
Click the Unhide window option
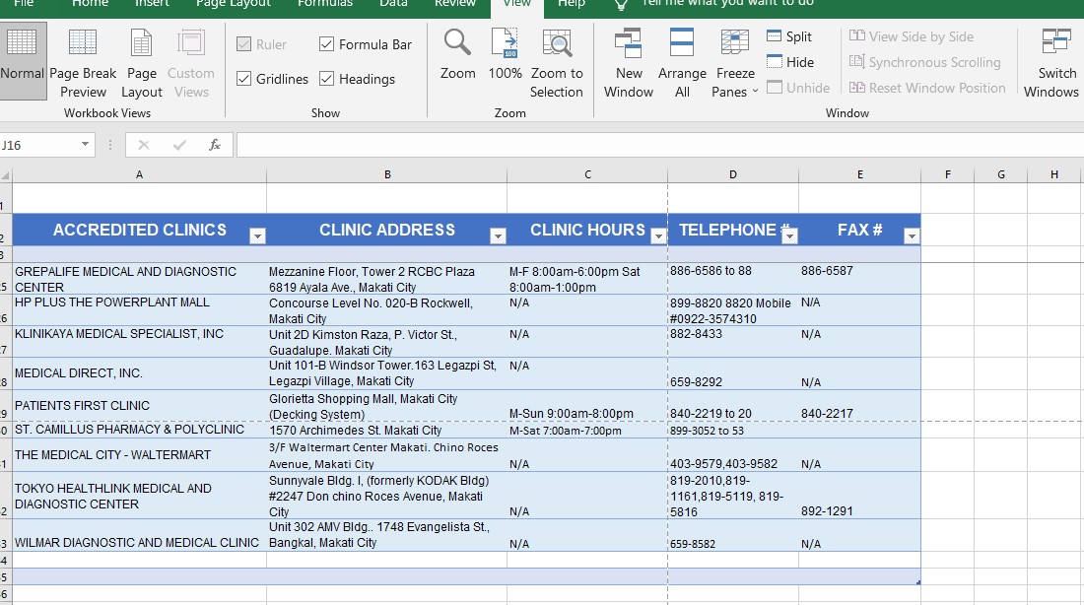pyautogui.click(x=798, y=88)
